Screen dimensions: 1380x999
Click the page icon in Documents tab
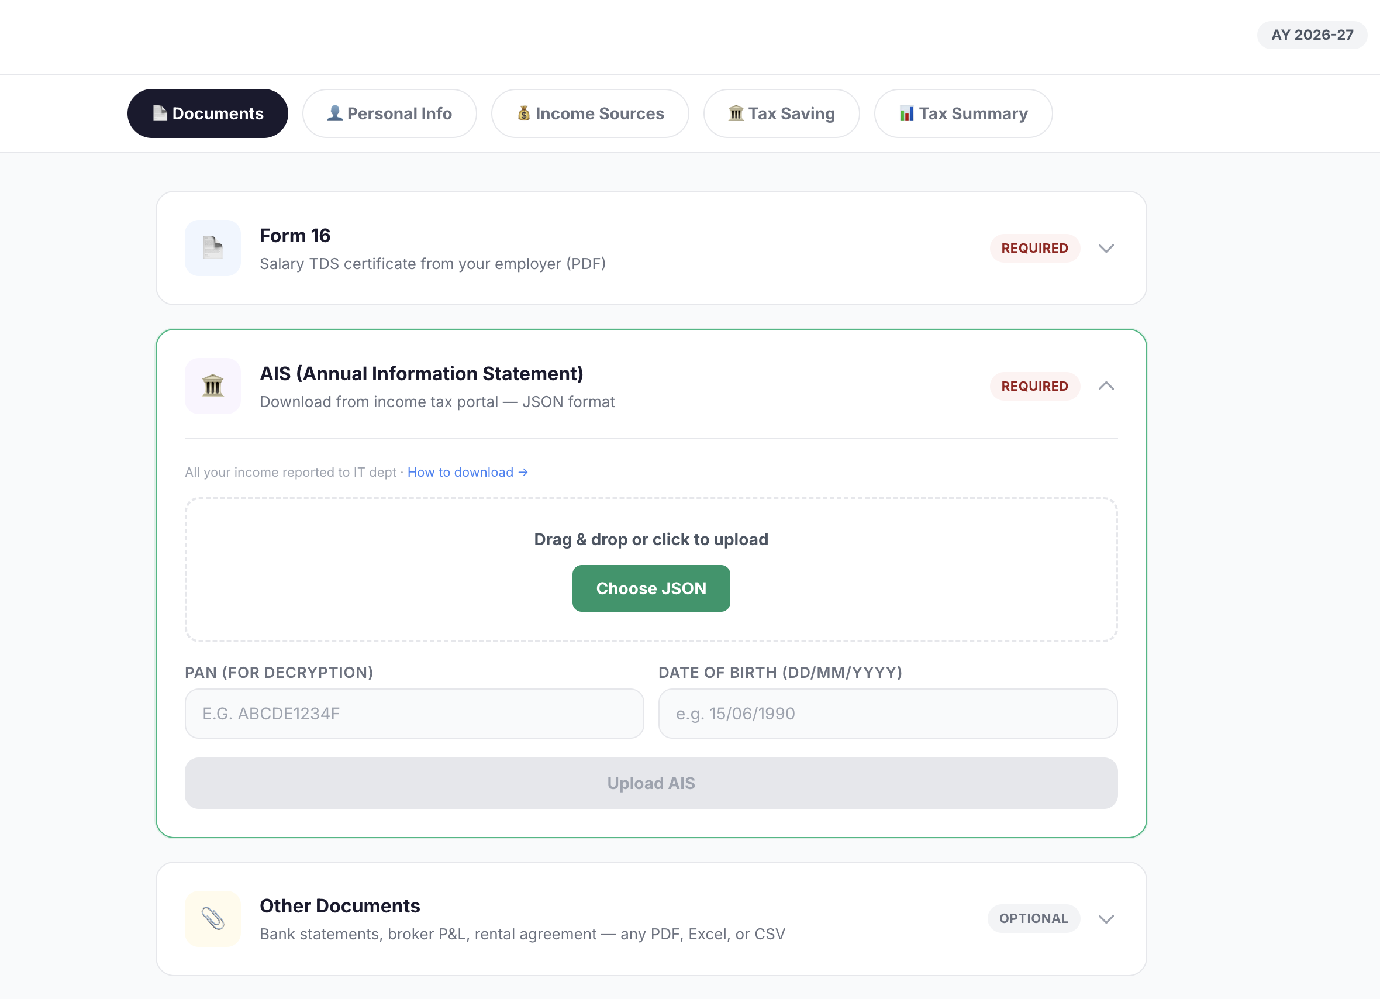(160, 113)
